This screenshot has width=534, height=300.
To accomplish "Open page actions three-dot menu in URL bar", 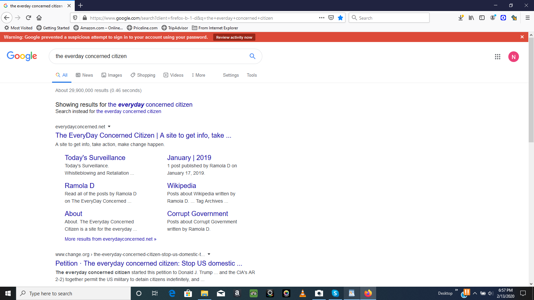I will tap(322, 18).
